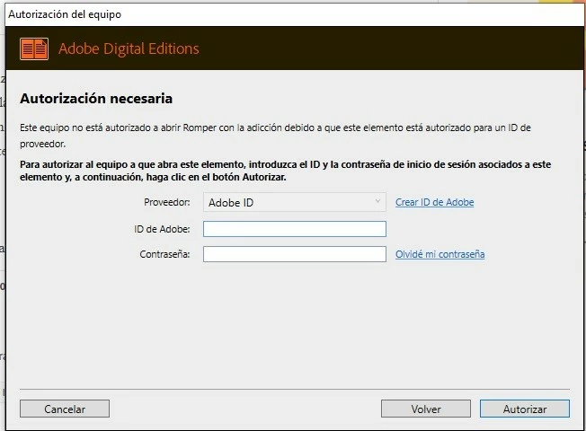586x431 pixels.
Task: Go back with the Volver button
Action: 426,409
